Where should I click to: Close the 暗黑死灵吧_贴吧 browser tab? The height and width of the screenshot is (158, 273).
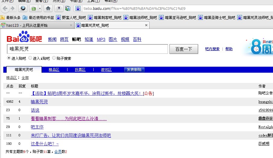(x=146, y=25)
